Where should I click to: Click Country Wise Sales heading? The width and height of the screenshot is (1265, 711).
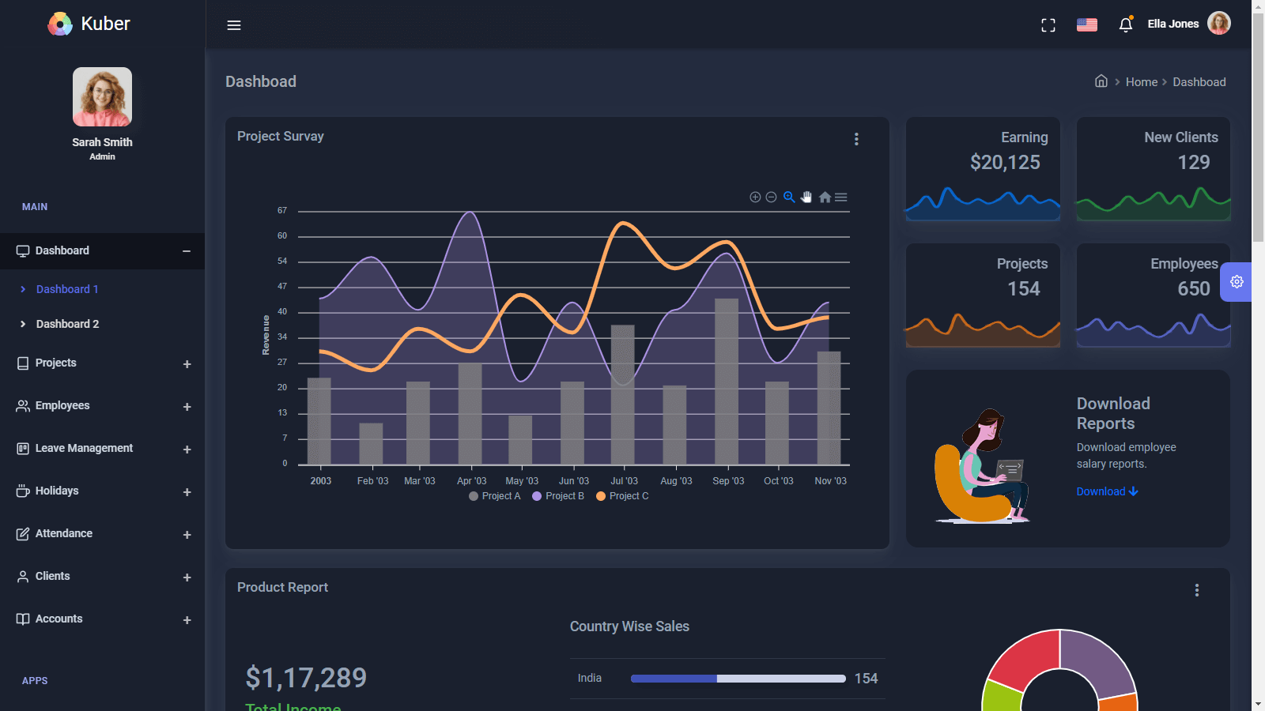[x=629, y=626]
